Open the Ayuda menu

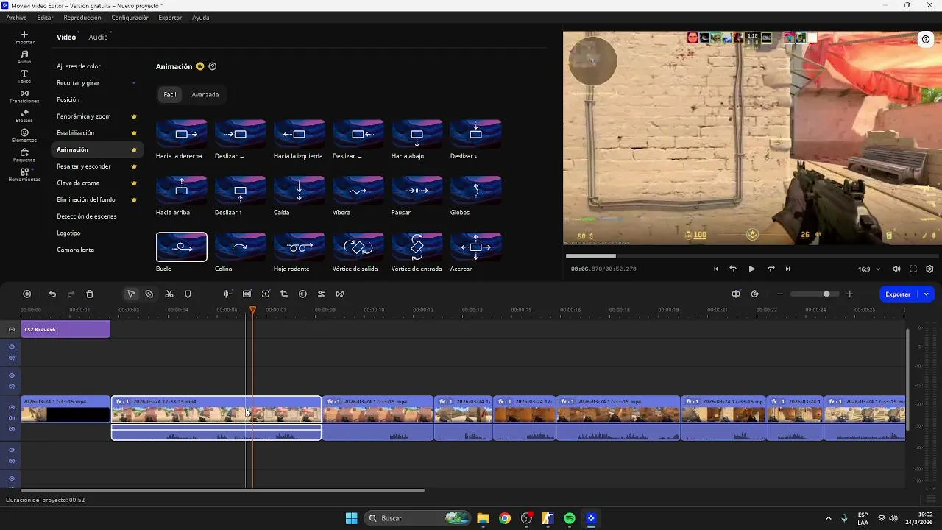200,18
